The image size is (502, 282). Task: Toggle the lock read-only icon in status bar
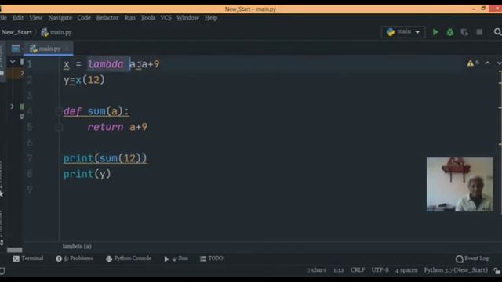pyautogui.click(x=497, y=271)
